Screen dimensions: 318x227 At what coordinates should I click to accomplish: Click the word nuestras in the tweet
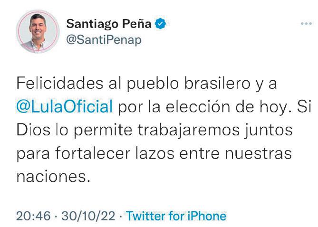pos(259,153)
